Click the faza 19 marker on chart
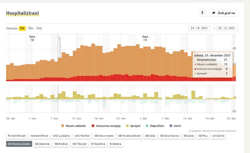The image size is (250, 153). [145, 38]
